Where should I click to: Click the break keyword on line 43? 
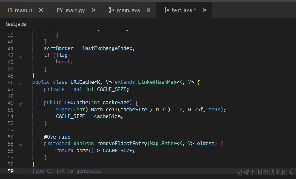click(x=63, y=62)
